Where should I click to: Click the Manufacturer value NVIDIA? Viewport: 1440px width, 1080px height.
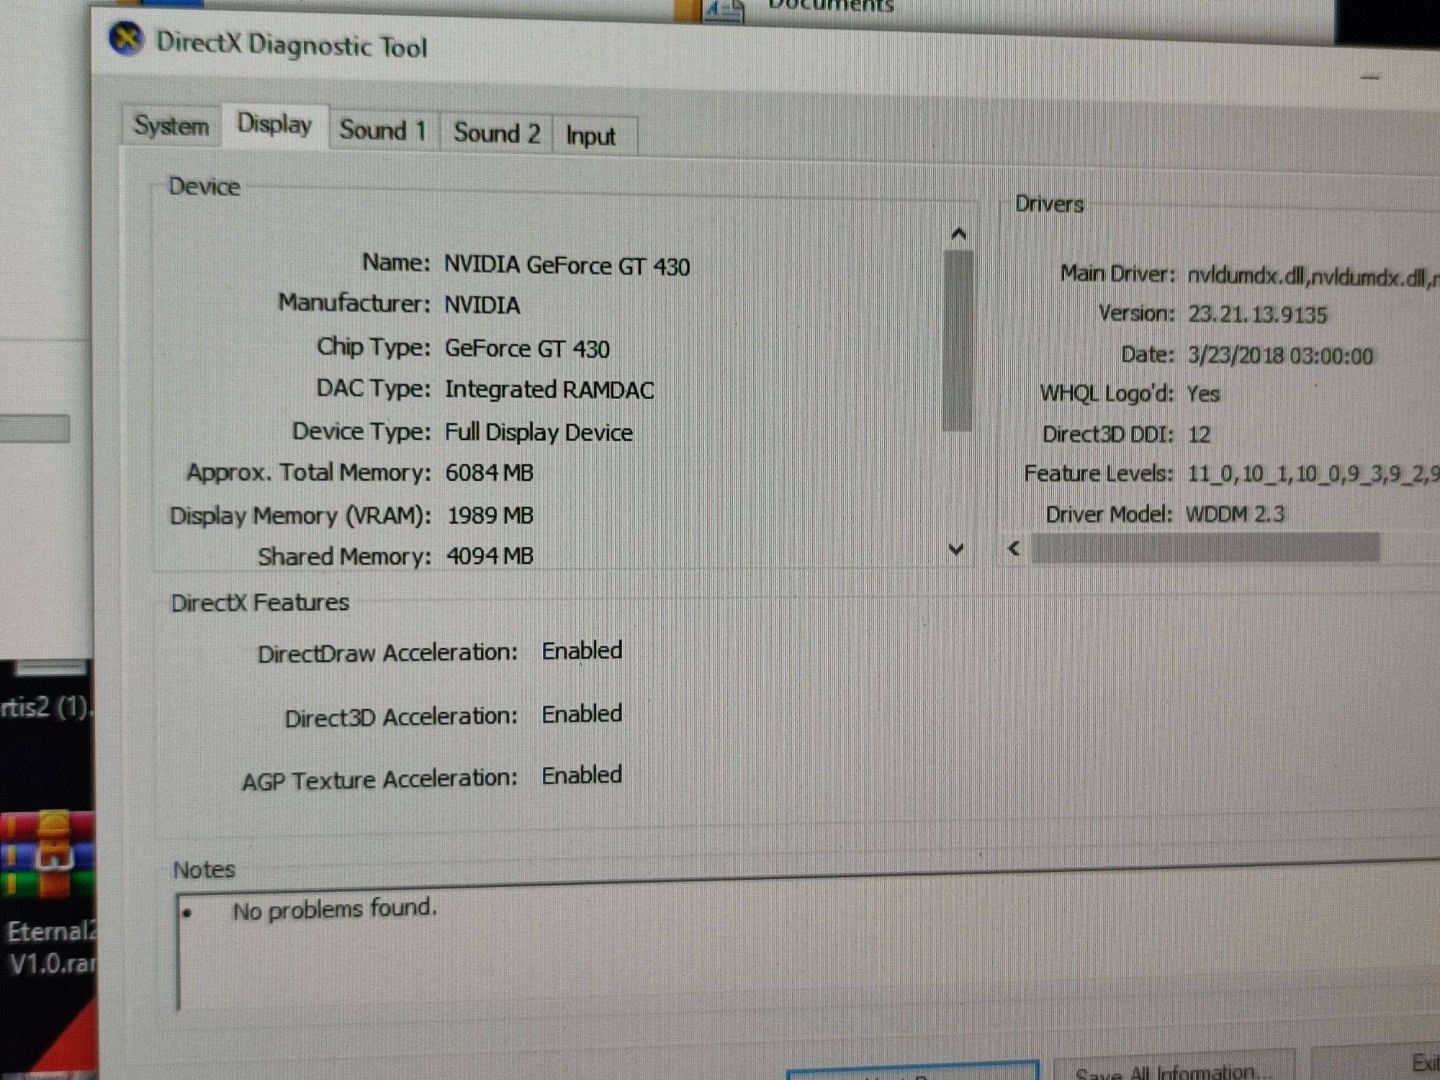(482, 305)
